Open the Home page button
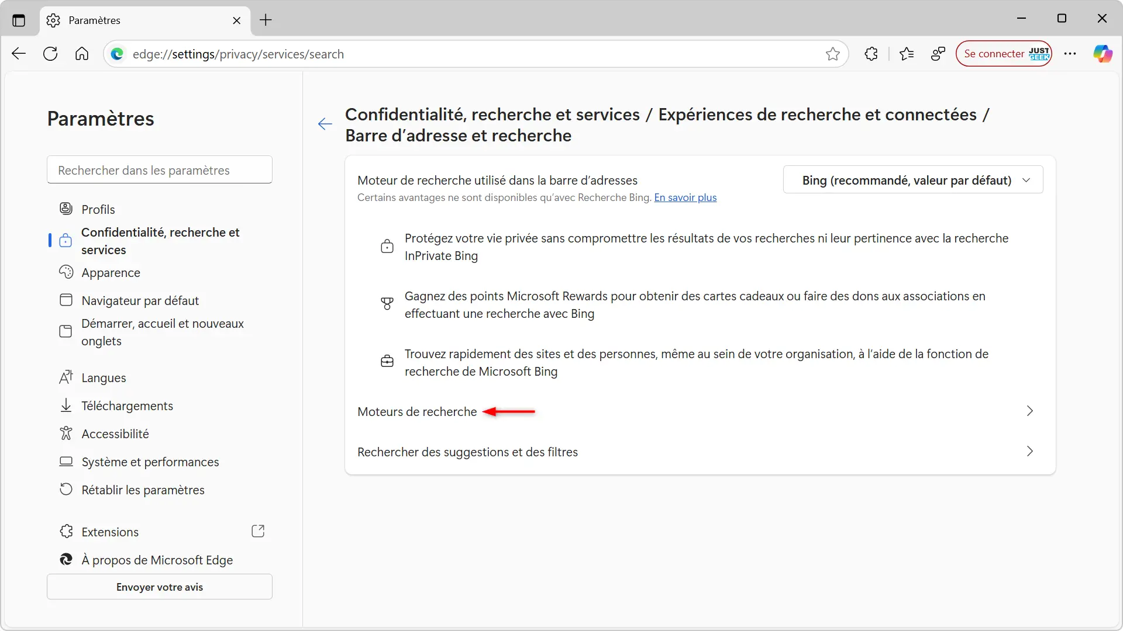The width and height of the screenshot is (1123, 631). click(x=82, y=54)
